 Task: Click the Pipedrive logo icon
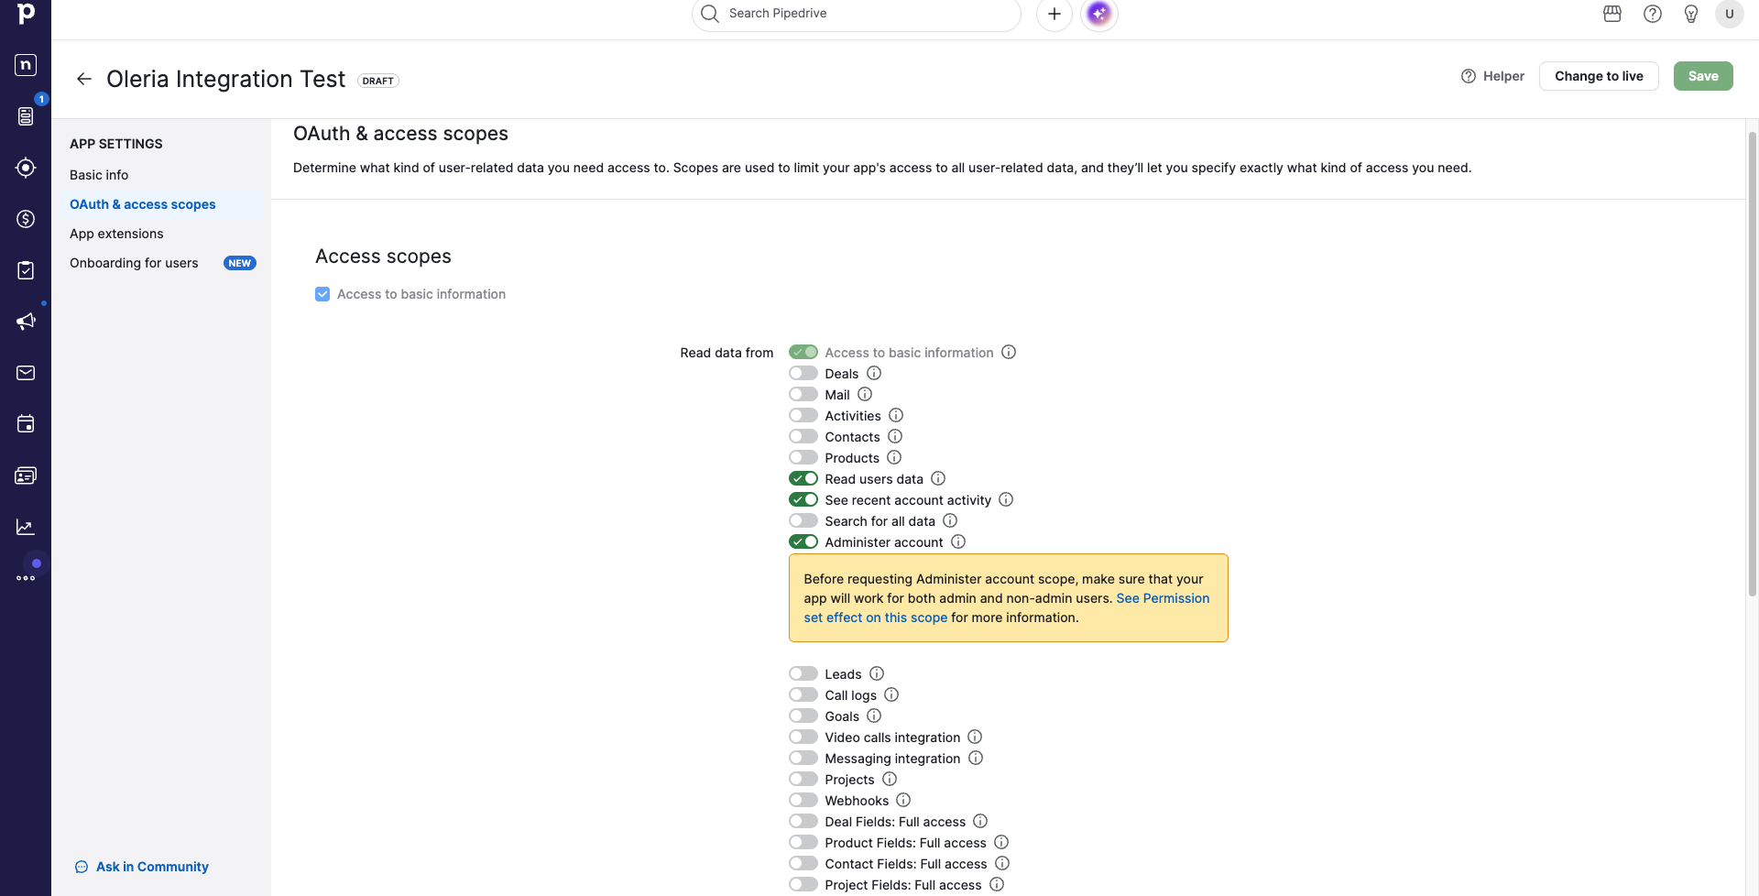pos(26,13)
